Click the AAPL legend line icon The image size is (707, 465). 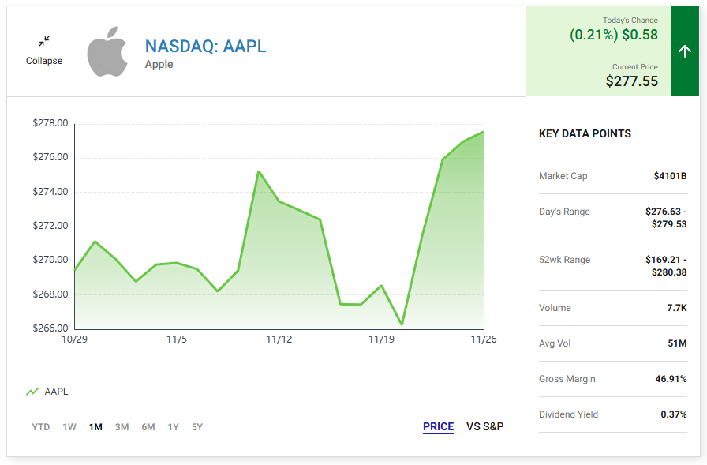click(x=32, y=392)
